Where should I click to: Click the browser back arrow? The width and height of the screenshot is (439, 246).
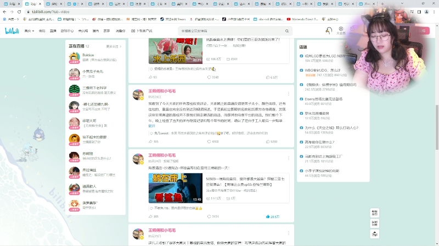point(4,11)
